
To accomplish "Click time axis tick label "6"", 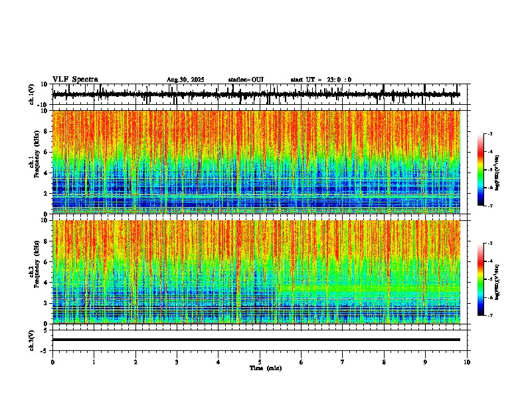I will pos(302,362).
